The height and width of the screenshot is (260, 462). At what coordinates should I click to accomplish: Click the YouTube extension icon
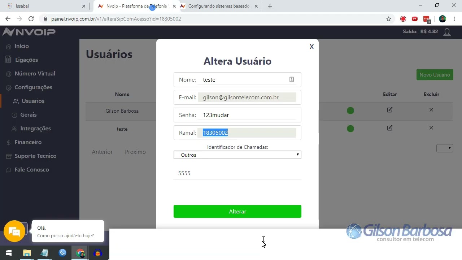coord(415,19)
